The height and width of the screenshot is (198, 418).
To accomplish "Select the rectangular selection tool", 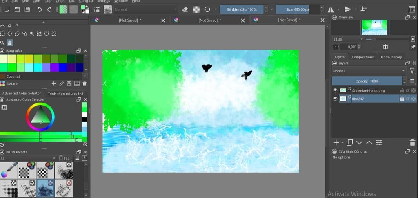I will point(2,34).
